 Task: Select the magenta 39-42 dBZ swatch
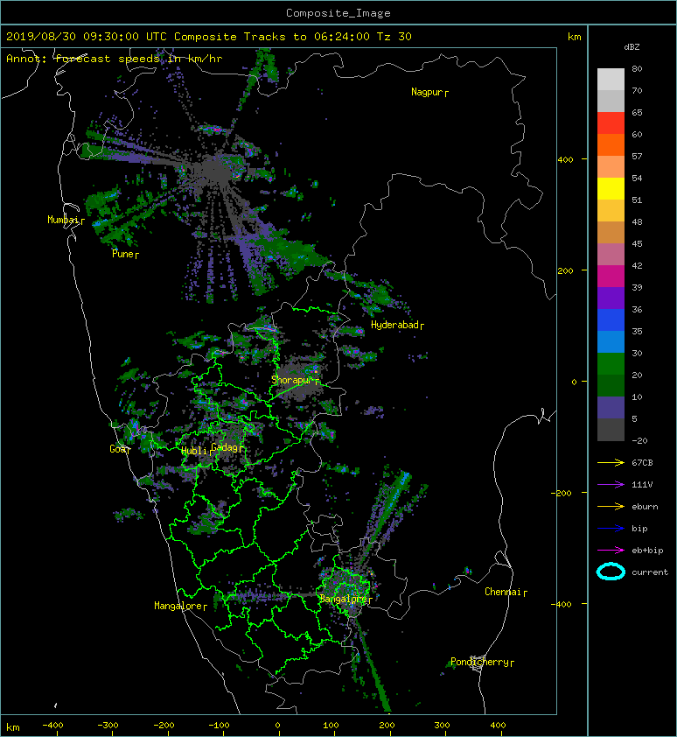[x=611, y=276]
